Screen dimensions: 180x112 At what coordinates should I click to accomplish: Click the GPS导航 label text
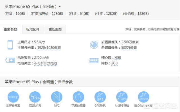pyautogui.click(x=100, y=106)
